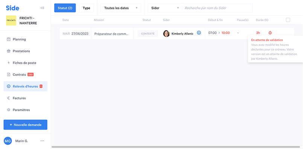The width and height of the screenshot is (303, 149).
Task: Click the Contrats document icon
Action: [x=9, y=74]
